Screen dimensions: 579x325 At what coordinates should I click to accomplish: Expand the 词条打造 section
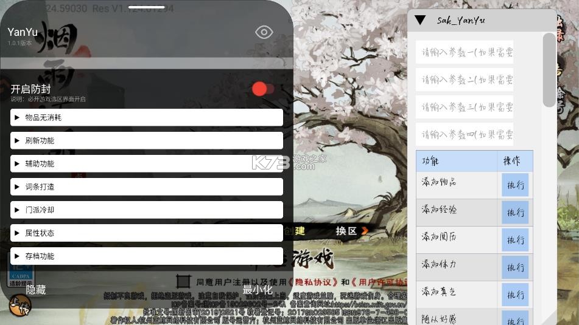coord(147,187)
